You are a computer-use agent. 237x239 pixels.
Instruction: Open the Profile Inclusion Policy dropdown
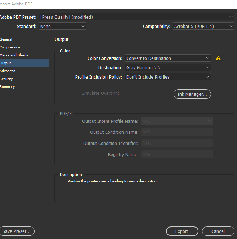168,77
